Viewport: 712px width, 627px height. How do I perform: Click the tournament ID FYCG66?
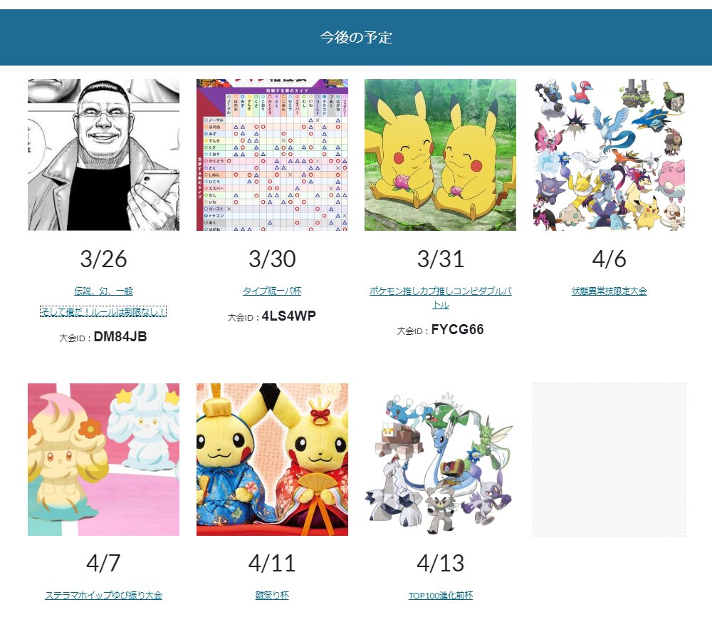click(x=457, y=329)
